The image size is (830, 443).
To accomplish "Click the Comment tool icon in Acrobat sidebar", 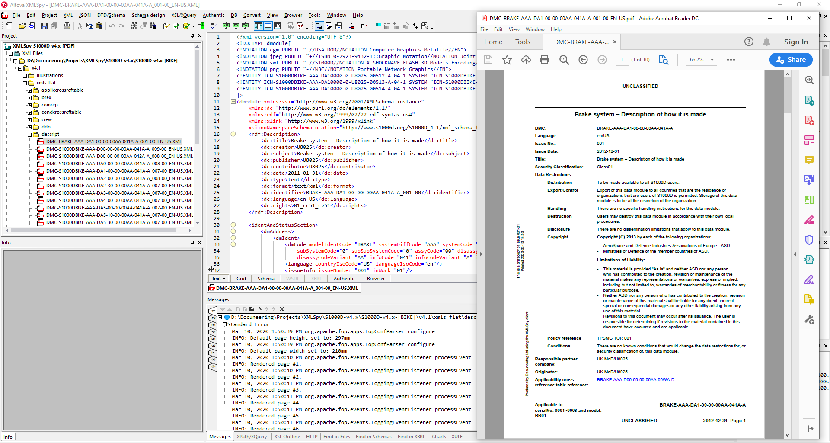I will (x=810, y=160).
